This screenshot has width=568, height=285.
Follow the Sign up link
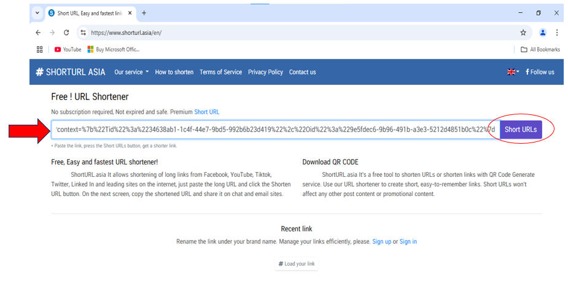point(381,241)
